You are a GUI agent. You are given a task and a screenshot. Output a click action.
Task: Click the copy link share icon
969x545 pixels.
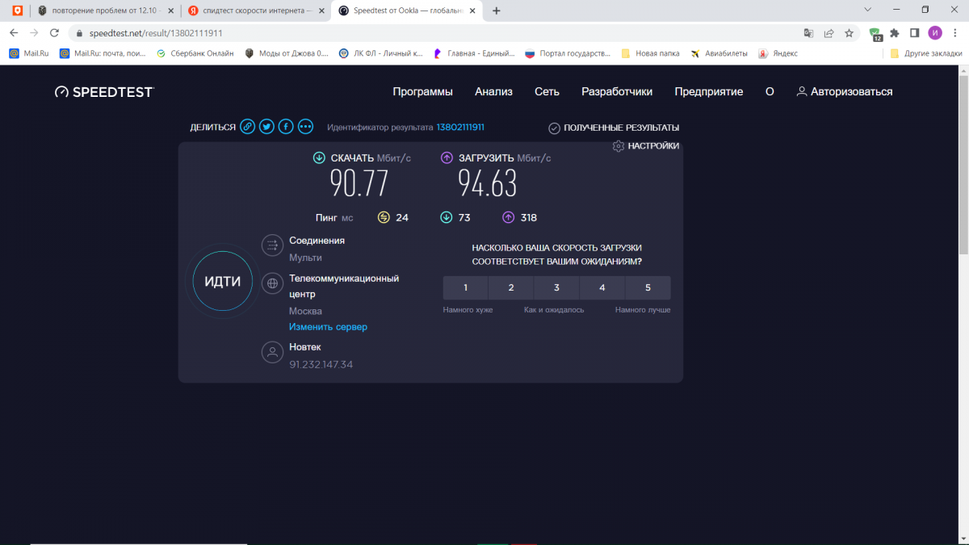(248, 127)
